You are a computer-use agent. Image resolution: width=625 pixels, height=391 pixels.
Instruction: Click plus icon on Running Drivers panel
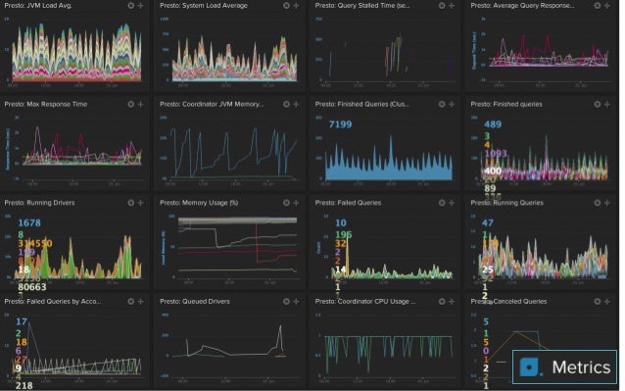point(141,203)
